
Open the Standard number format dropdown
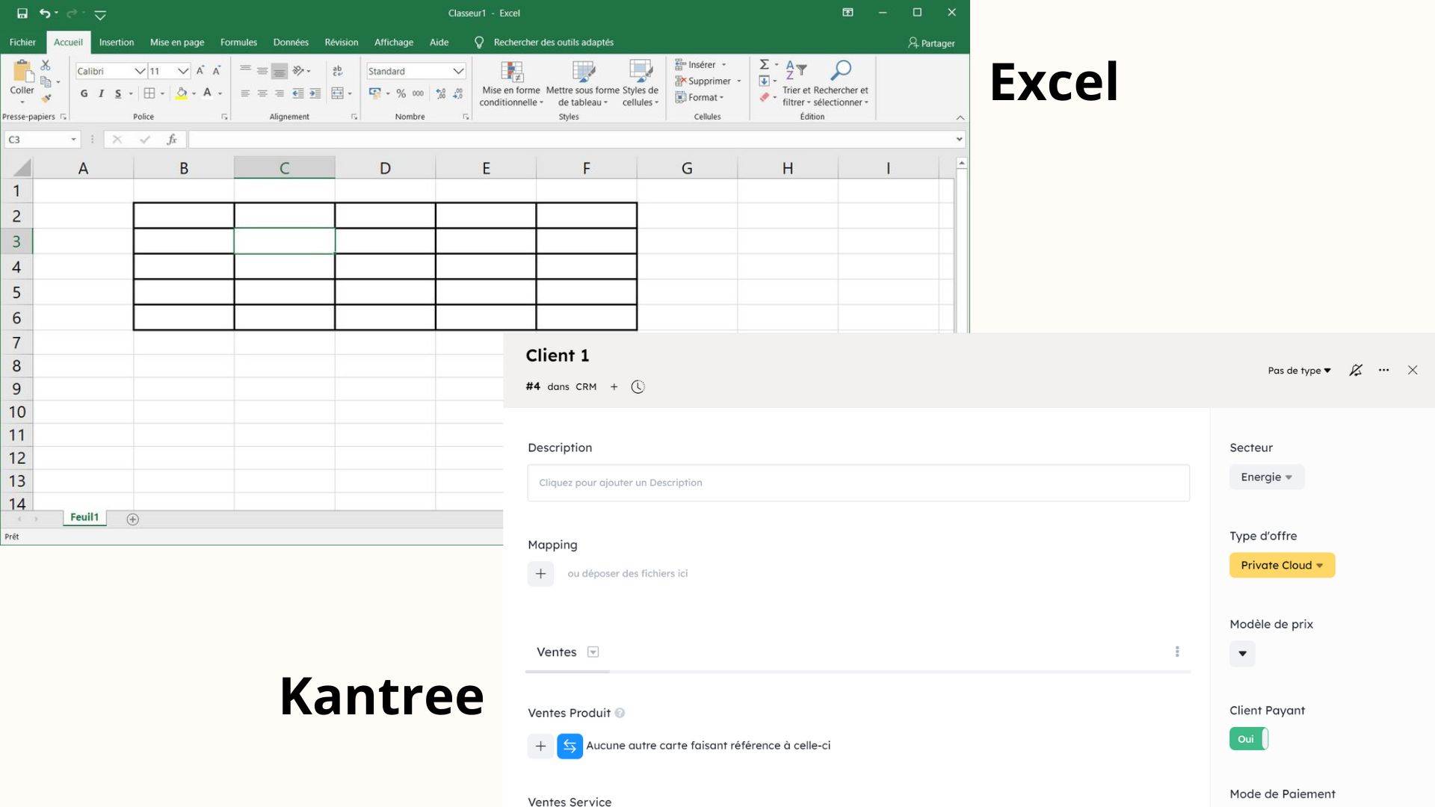[458, 71]
